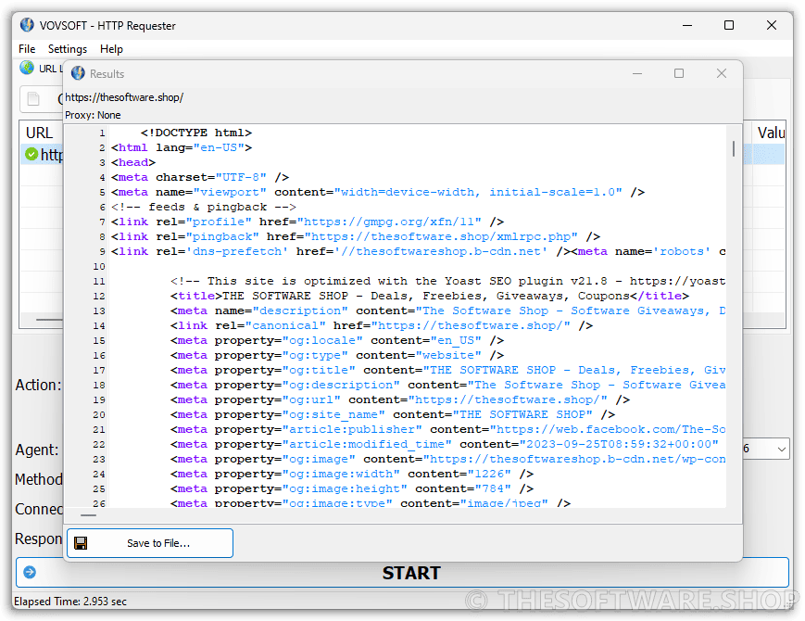The image size is (805, 621).
Task: Maximize the Results window
Action: pyautogui.click(x=679, y=73)
